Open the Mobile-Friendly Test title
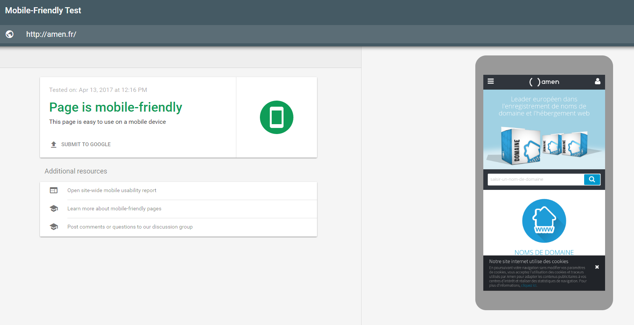The width and height of the screenshot is (634, 325). click(x=43, y=10)
